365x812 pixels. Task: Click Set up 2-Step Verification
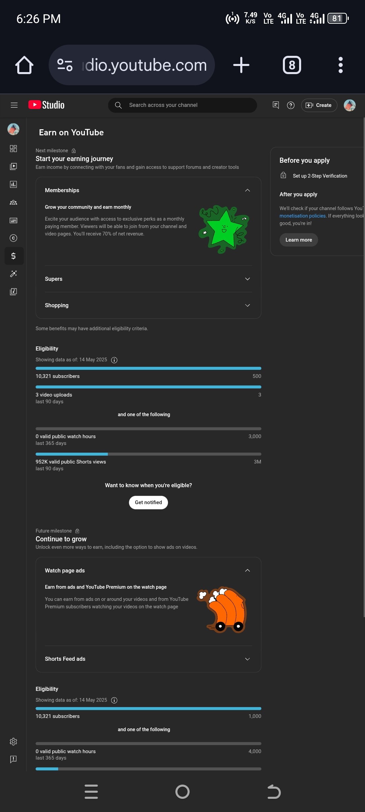(x=320, y=176)
